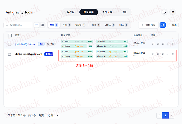Check the select-all checkbox in header
The height and width of the screenshot is (124, 182).
[10, 35]
